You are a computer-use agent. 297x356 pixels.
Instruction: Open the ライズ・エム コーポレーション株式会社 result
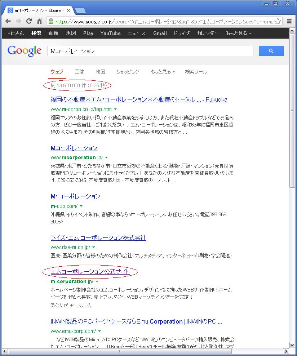[98, 238]
